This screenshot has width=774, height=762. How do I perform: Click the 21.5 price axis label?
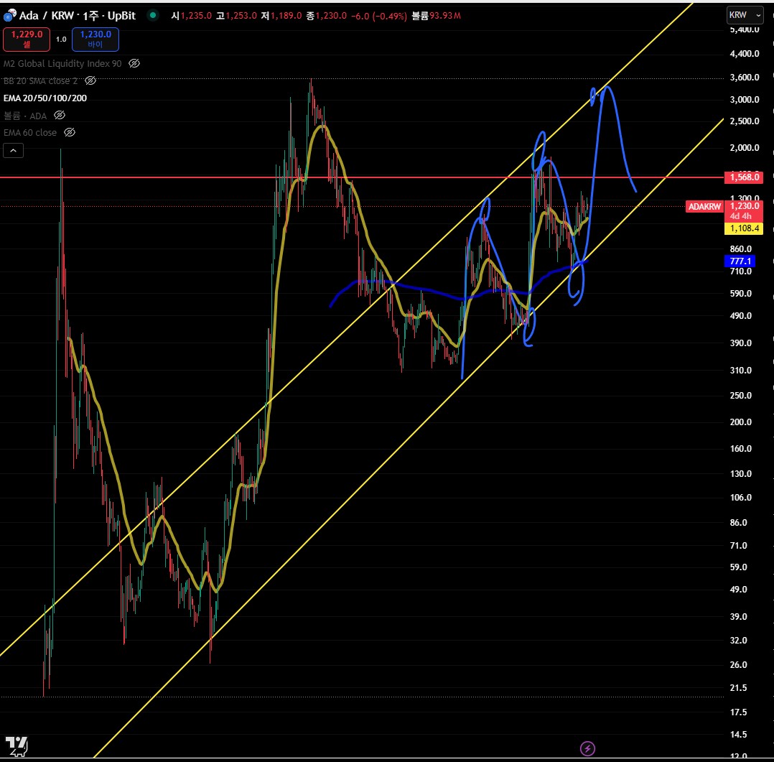point(738,687)
